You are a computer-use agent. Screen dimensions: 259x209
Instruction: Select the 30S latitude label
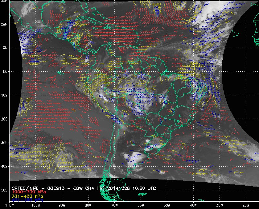pyautogui.click(x=4, y=143)
